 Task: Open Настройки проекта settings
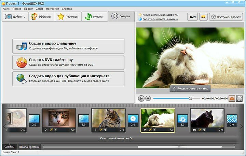pyautogui.click(x=225, y=17)
